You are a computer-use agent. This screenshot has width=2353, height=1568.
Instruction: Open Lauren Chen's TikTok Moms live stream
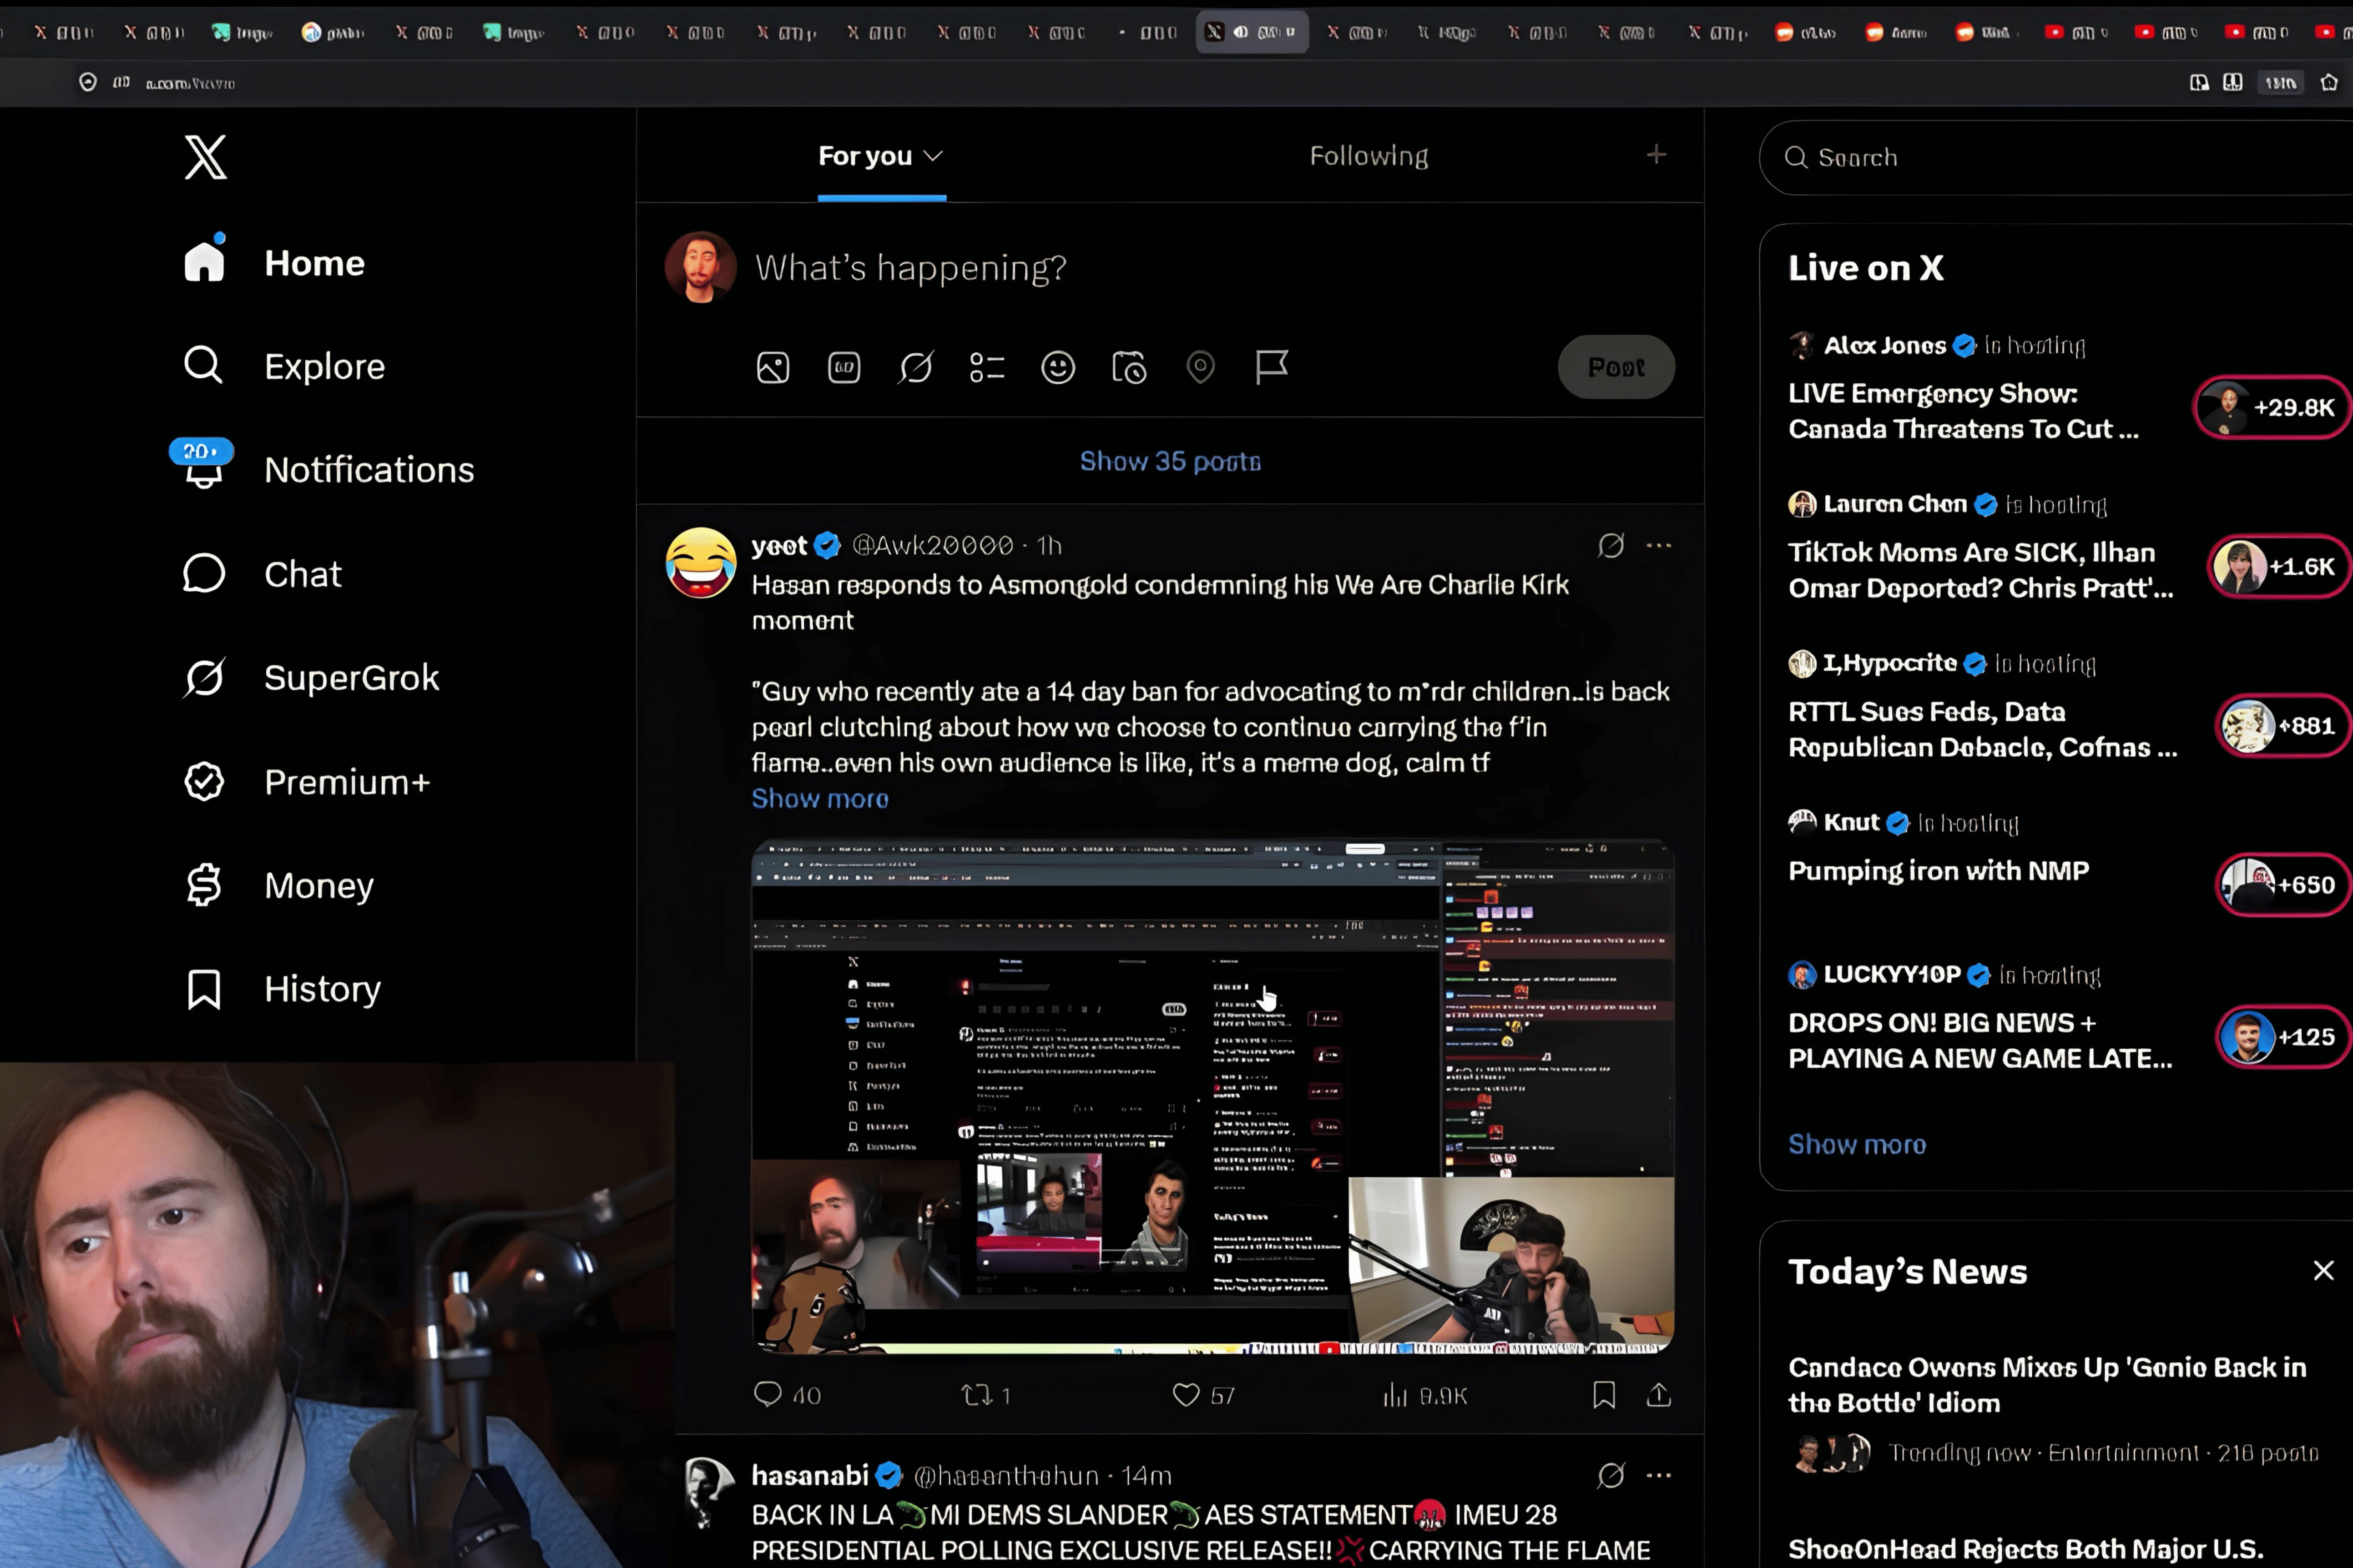(x=1980, y=570)
